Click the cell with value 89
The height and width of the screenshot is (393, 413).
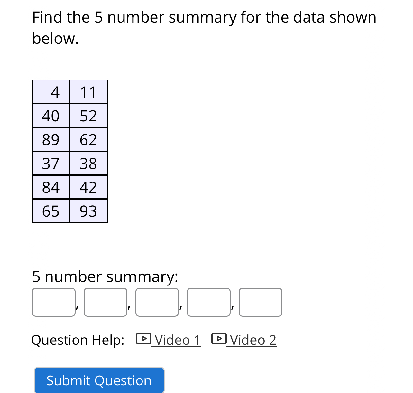(x=50, y=140)
